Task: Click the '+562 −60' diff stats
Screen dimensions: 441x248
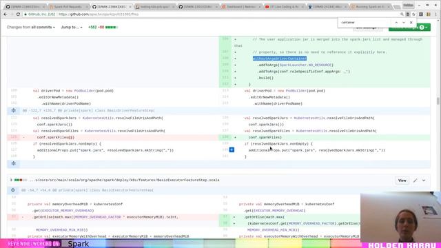Action: 96,28
